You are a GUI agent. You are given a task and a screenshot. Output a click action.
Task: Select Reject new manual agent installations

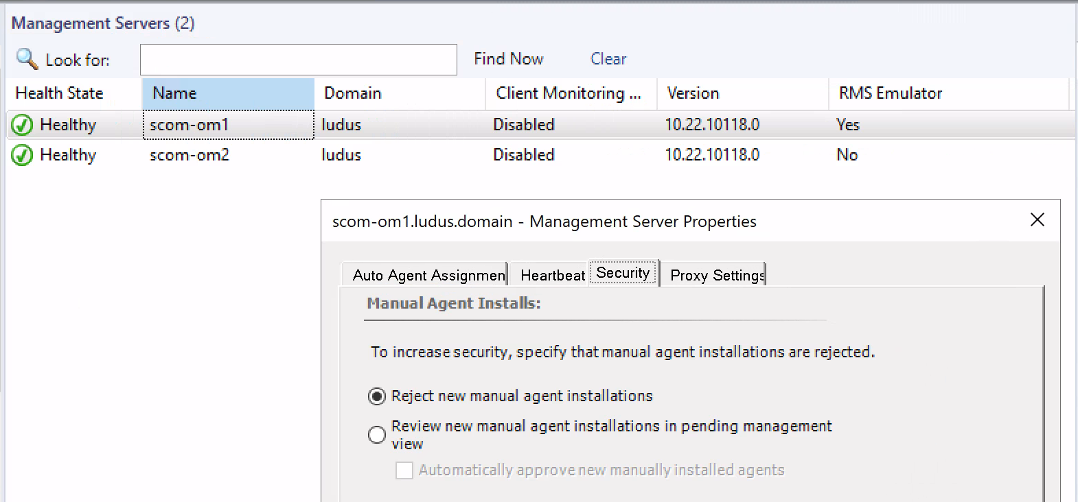click(x=377, y=396)
